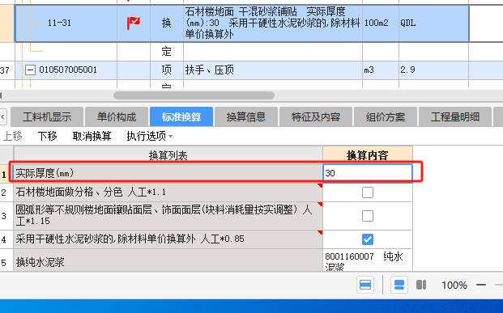Click the 实际厚度(mm) row label

click(168, 173)
